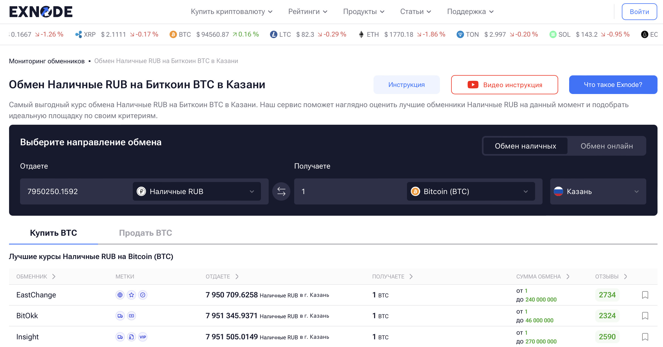Bookmark the Insight exchanger row
The width and height of the screenshot is (663, 347).
pos(645,337)
